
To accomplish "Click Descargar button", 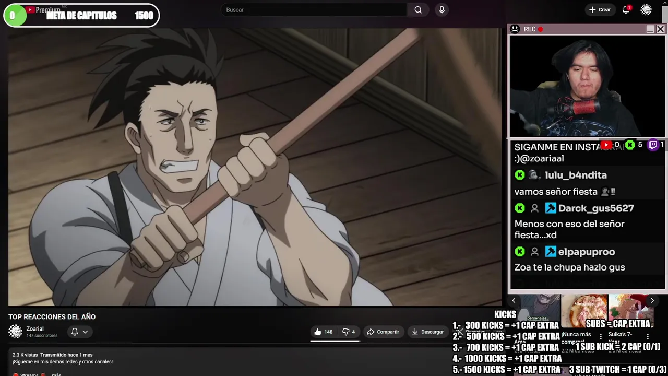I will coord(427,332).
